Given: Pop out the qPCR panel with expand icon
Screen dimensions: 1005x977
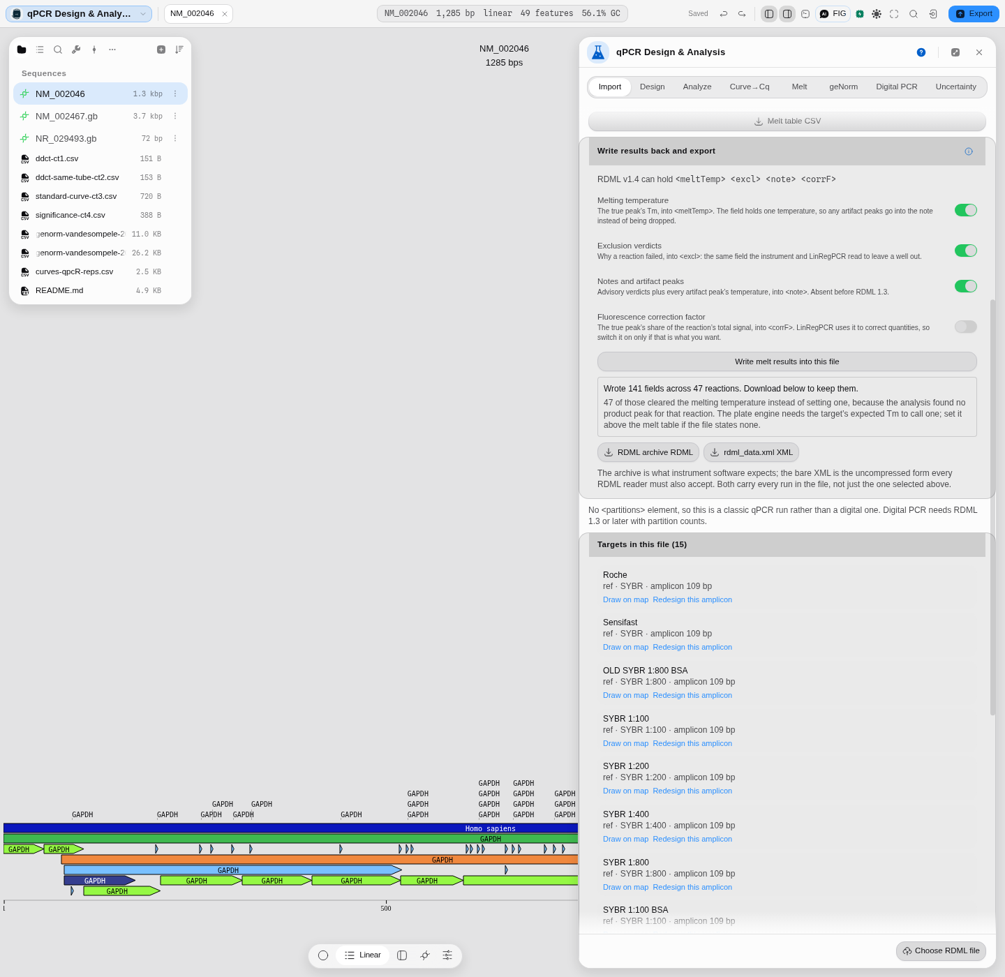Looking at the screenshot, I should click(955, 52).
